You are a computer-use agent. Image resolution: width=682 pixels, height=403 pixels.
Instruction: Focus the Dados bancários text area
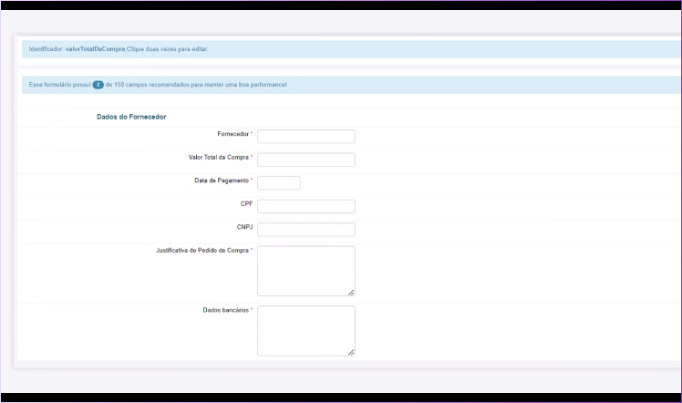(305, 329)
